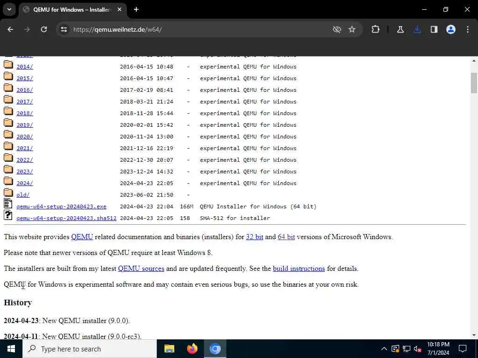Open the Extensions puzzle icon
The image size is (478, 358).
[376, 29]
